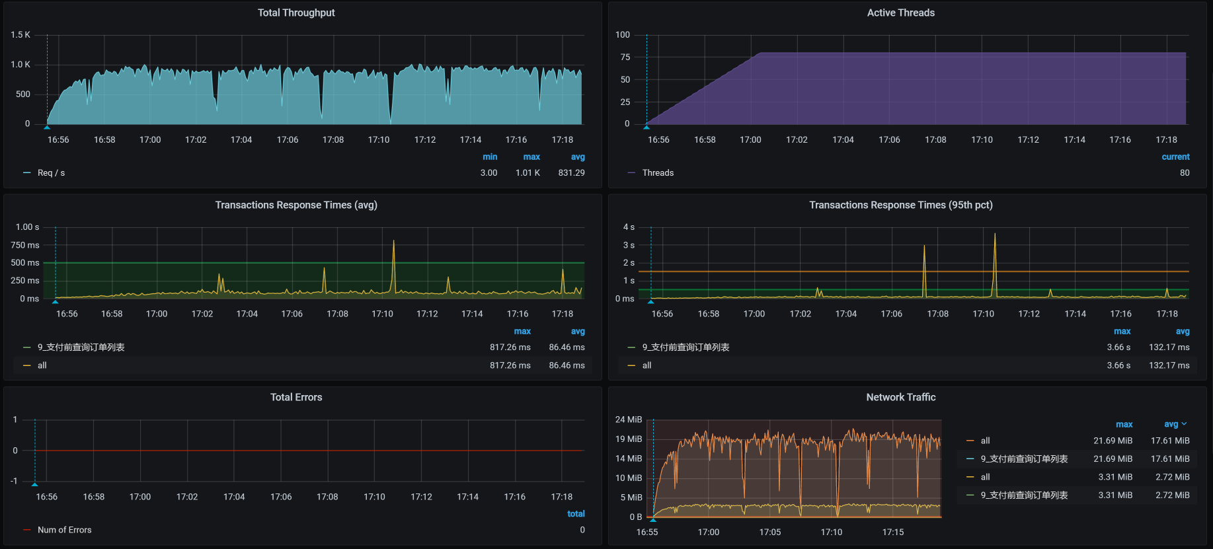Sort Total Throughput legend by min

tap(490, 157)
